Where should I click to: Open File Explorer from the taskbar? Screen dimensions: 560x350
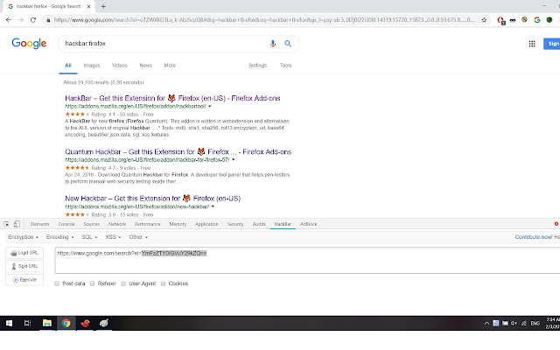click(x=47, y=323)
